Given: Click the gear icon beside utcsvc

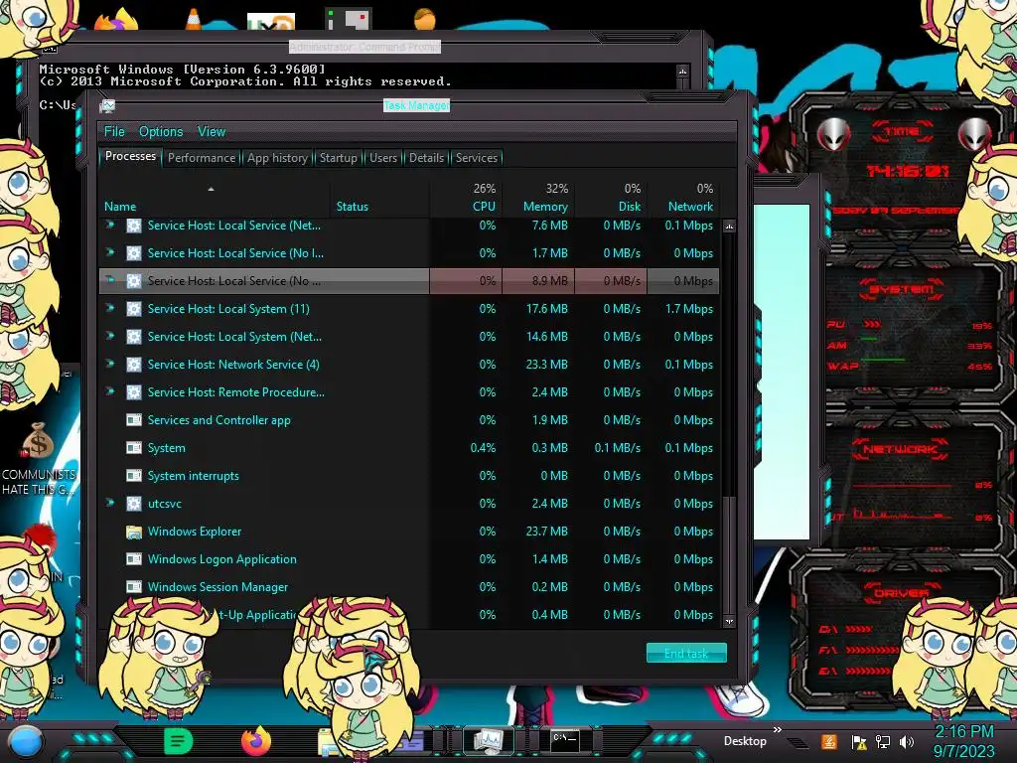Looking at the screenshot, I should 134,504.
